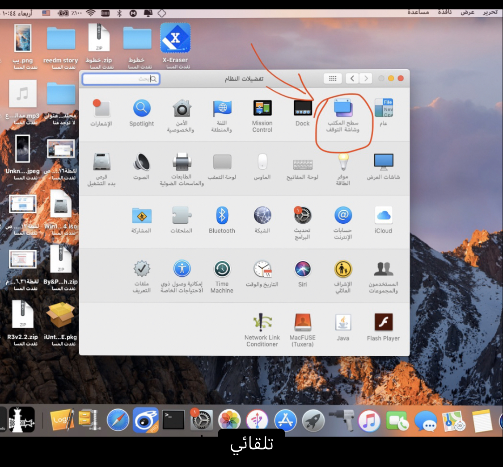503x467 pixels.
Task: Open the Security & Privacy camera-house icon
Action: pyautogui.click(x=182, y=108)
